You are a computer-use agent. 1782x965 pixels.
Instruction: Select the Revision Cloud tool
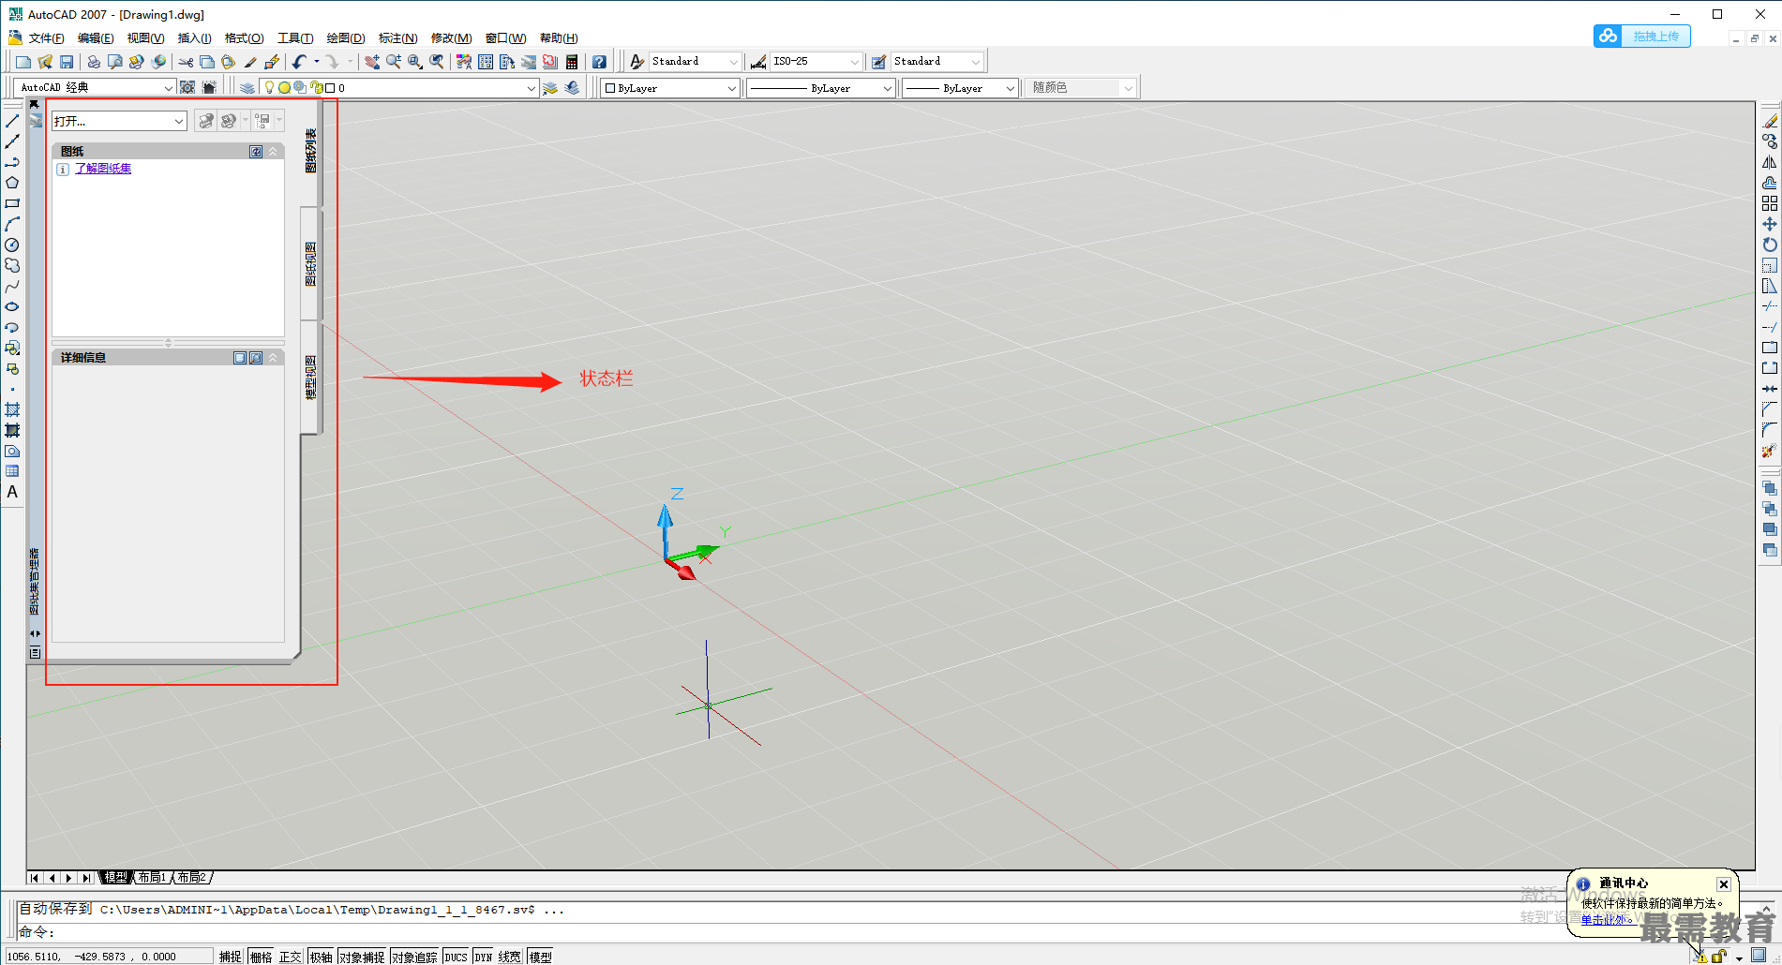click(12, 265)
